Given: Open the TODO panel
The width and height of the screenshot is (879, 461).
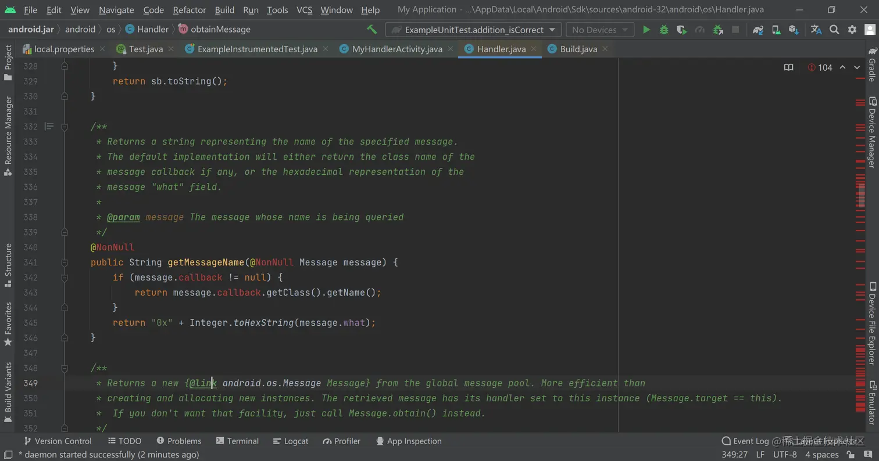Looking at the screenshot, I should pos(124,441).
